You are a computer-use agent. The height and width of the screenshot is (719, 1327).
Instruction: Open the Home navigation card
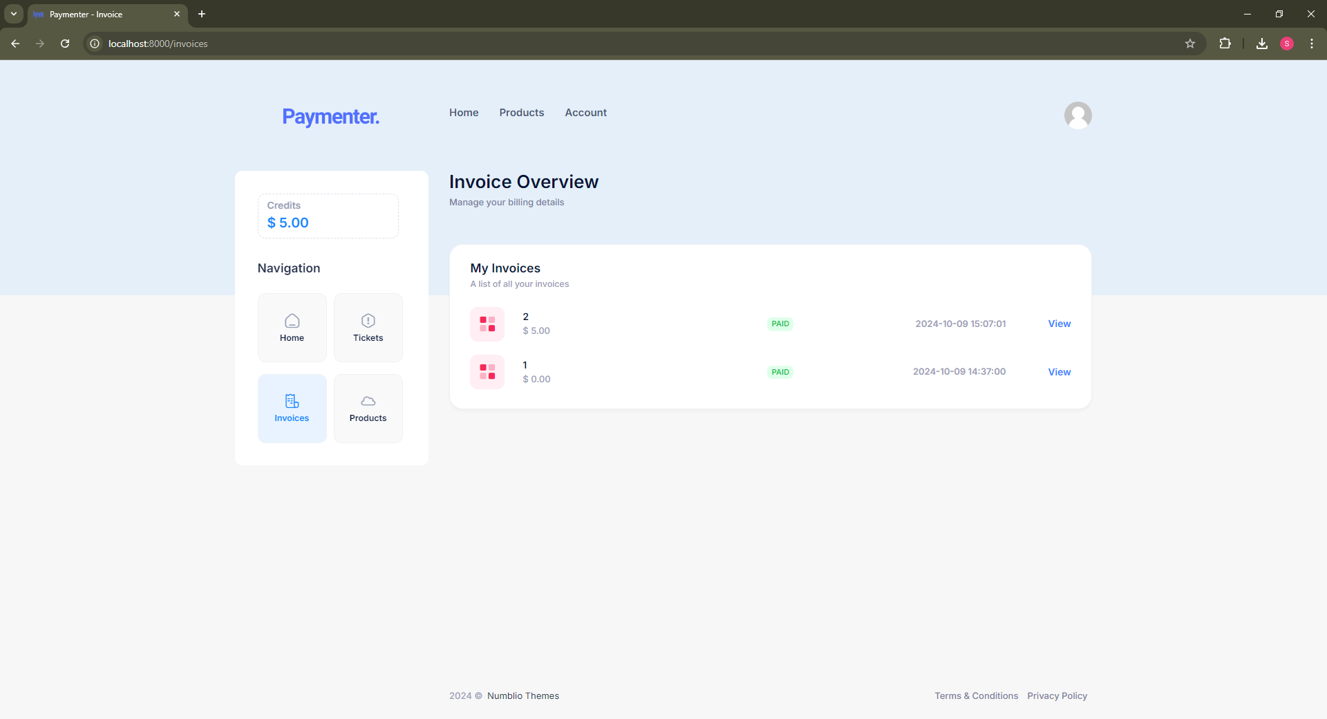292,328
